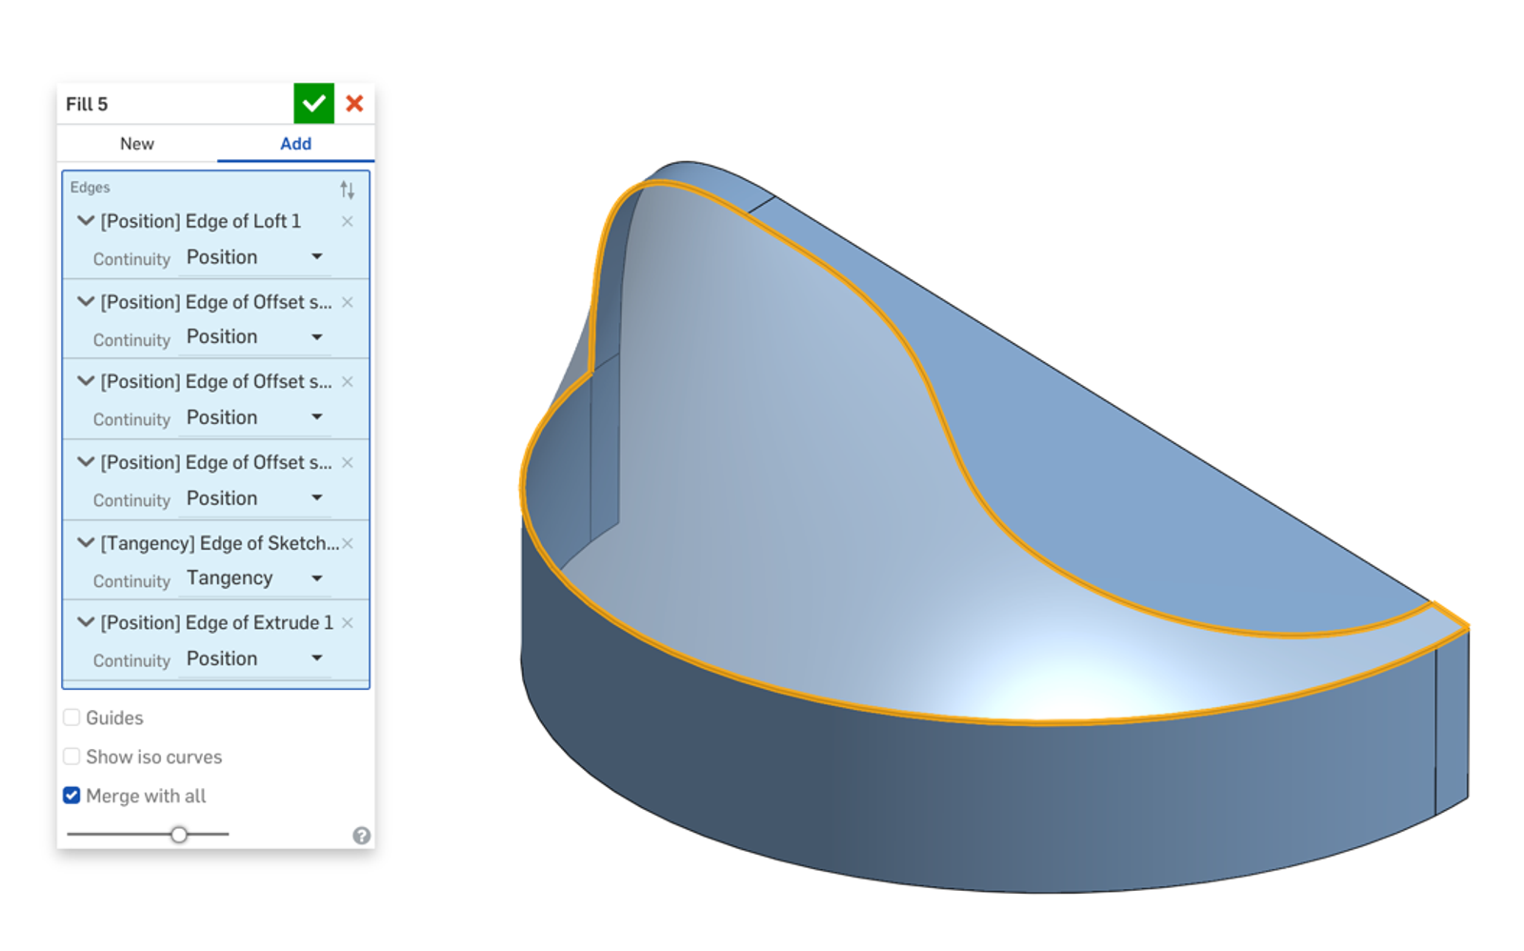This screenshot has height=951, width=1524.
Task: Select the Add tab
Action: [x=295, y=144]
